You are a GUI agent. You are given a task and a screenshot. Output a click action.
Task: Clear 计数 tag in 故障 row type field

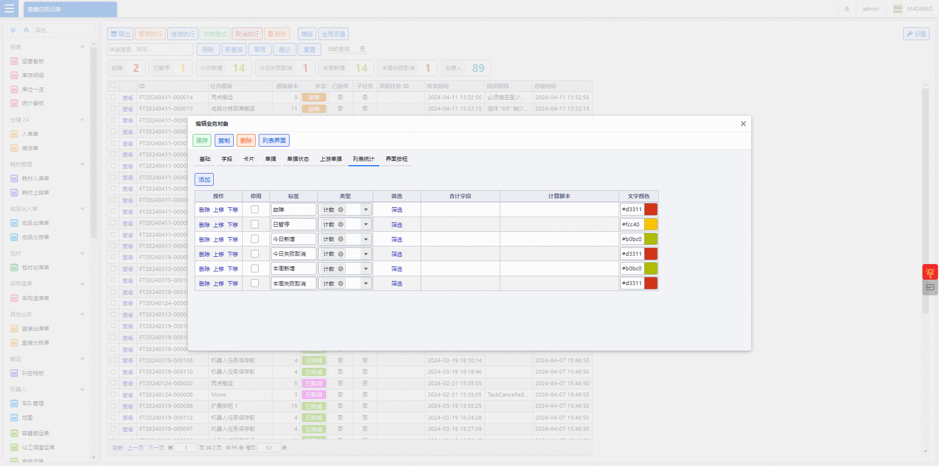point(341,210)
